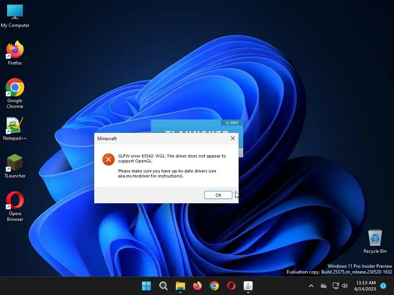Open the Windows Start menu
Screen dimensions: 394x295
[x=146, y=286]
